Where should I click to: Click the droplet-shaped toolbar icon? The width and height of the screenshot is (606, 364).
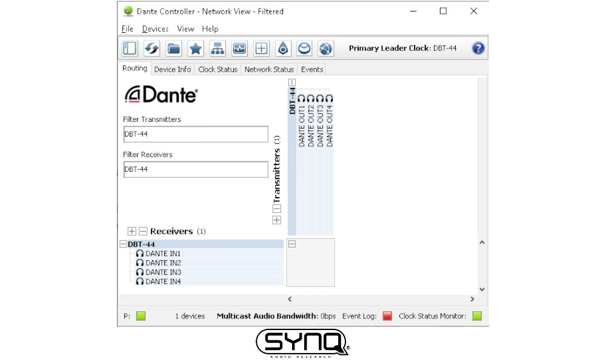[x=283, y=49]
